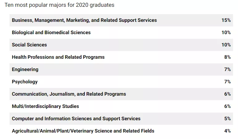238x139 pixels.
Task: Click the 6% value beside Communication, Journalism
Action: pos(228,94)
